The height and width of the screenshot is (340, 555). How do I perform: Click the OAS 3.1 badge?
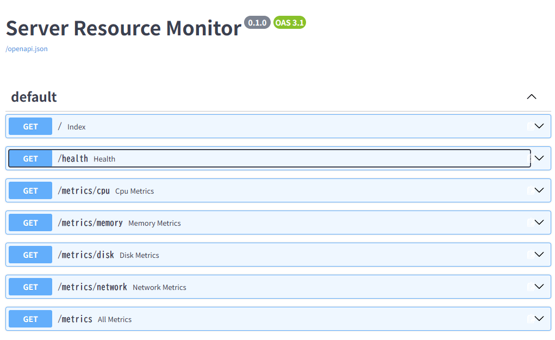pyautogui.click(x=290, y=23)
